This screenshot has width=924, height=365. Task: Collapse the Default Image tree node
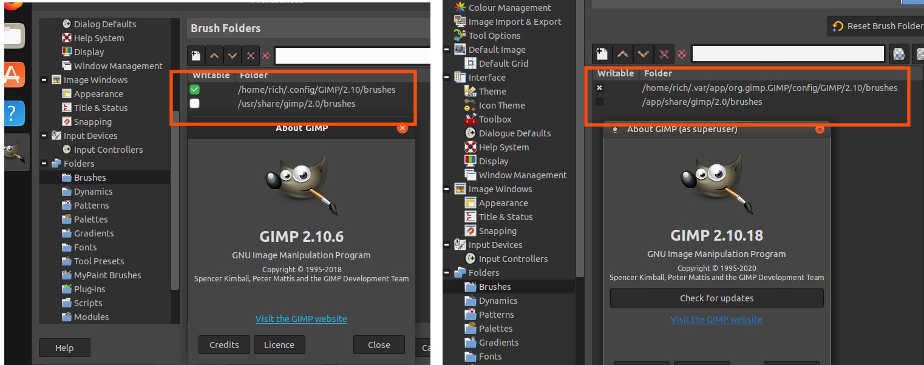tap(447, 50)
